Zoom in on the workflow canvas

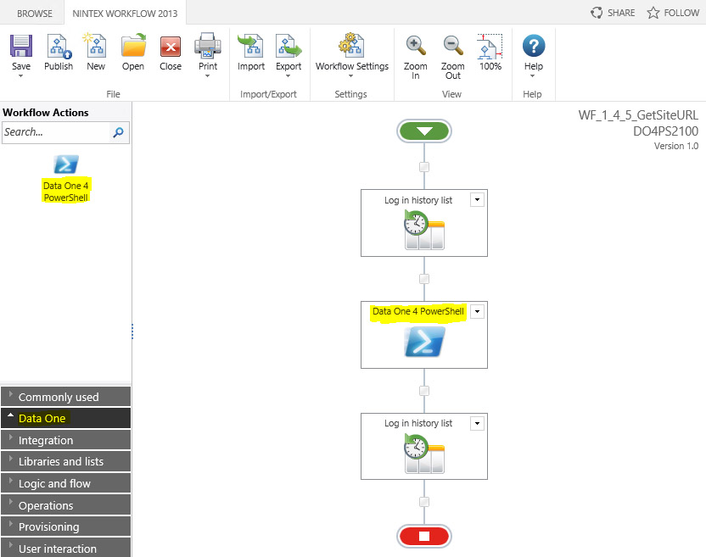(415, 49)
